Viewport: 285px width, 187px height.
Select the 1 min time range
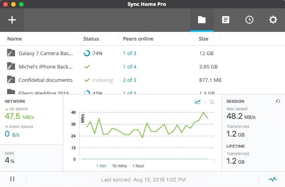[x=101, y=166]
